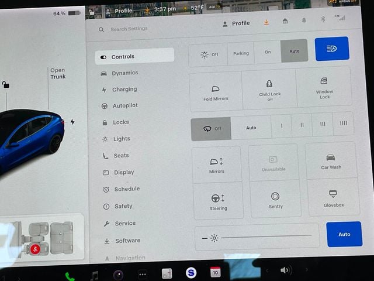Open the Calendar app
This screenshot has width=374, height=281.
point(215,272)
